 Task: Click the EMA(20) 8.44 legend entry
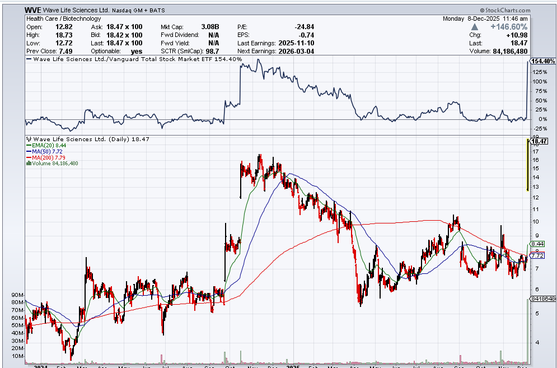pyautogui.click(x=46, y=145)
